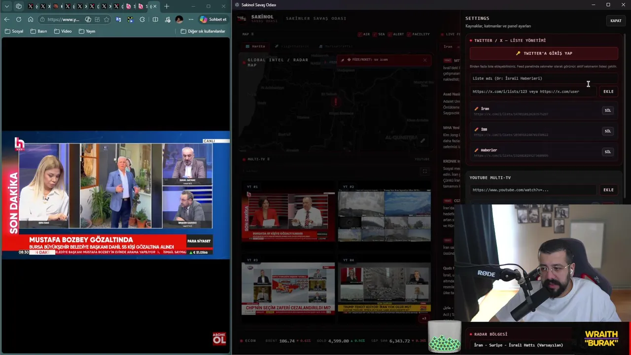Add page to favorites star icon
This screenshot has height=355, width=631.
pos(106,19)
